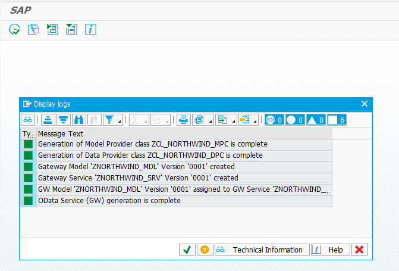Click the Print icon in logs toolbar
Screen dimensions: 399x271
[x=184, y=120]
